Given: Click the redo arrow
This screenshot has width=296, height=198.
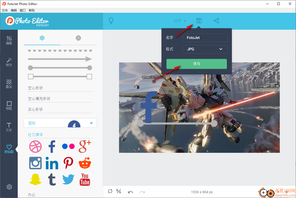Looking at the screenshot, I should pos(142,192).
